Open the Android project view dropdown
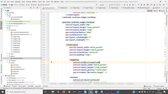This screenshot has width=168, height=94. point(8,8)
